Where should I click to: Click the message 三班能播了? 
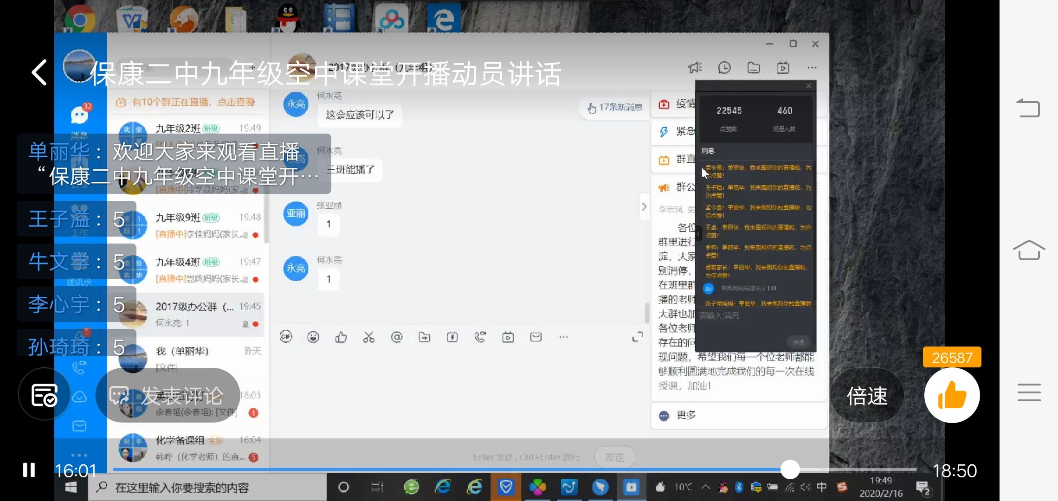350,169
